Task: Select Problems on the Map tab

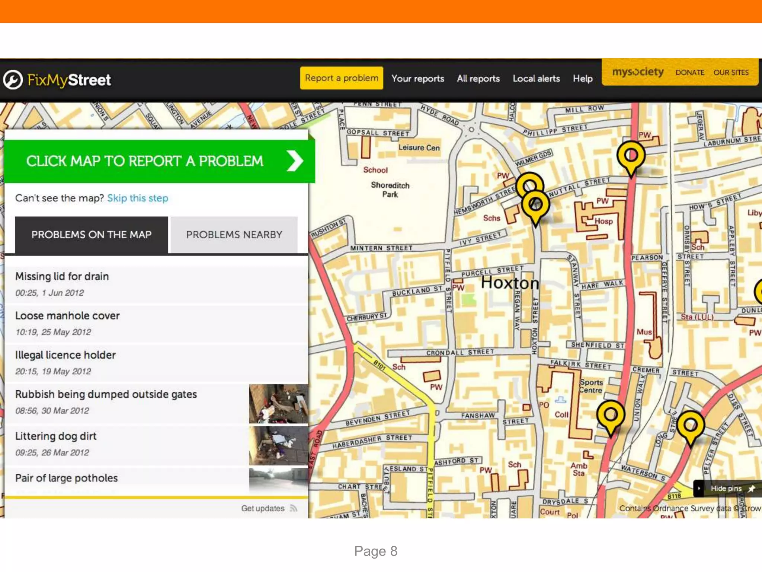Action: (x=91, y=235)
